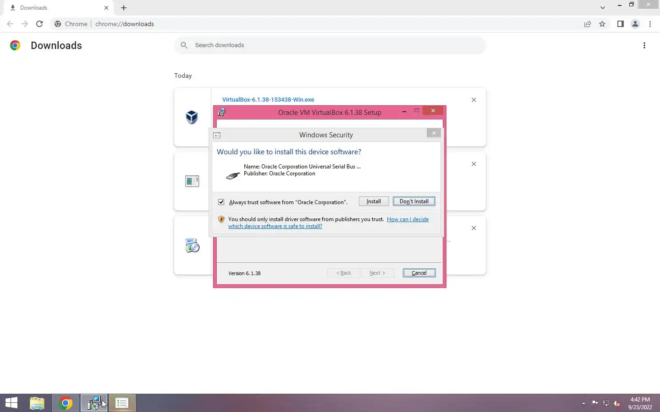
Task: Click Don't Install button
Action: pos(414,201)
